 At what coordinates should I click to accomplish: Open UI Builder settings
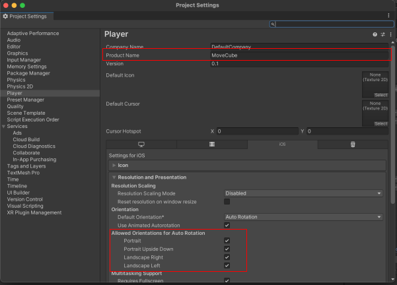point(18,193)
